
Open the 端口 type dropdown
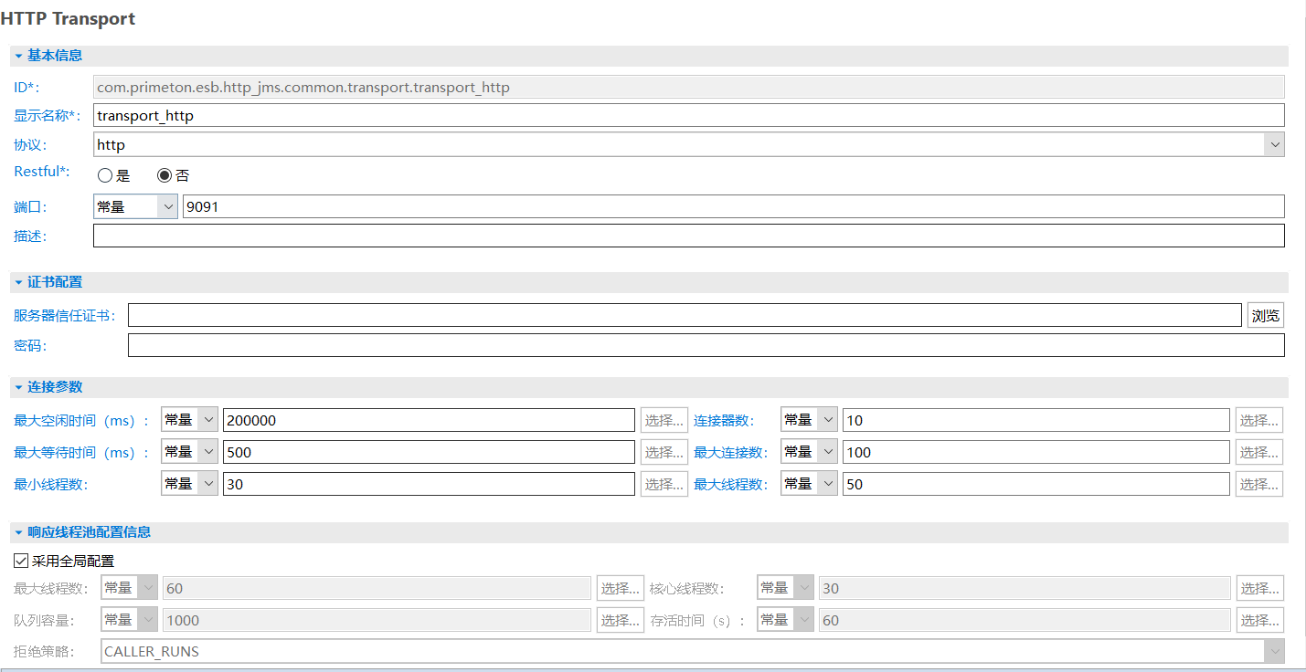pyautogui.click(x=135, y=207)
